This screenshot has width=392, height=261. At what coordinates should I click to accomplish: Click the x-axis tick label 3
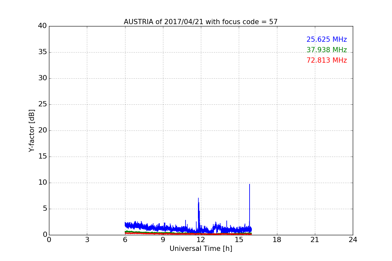[x=87, y=240]
